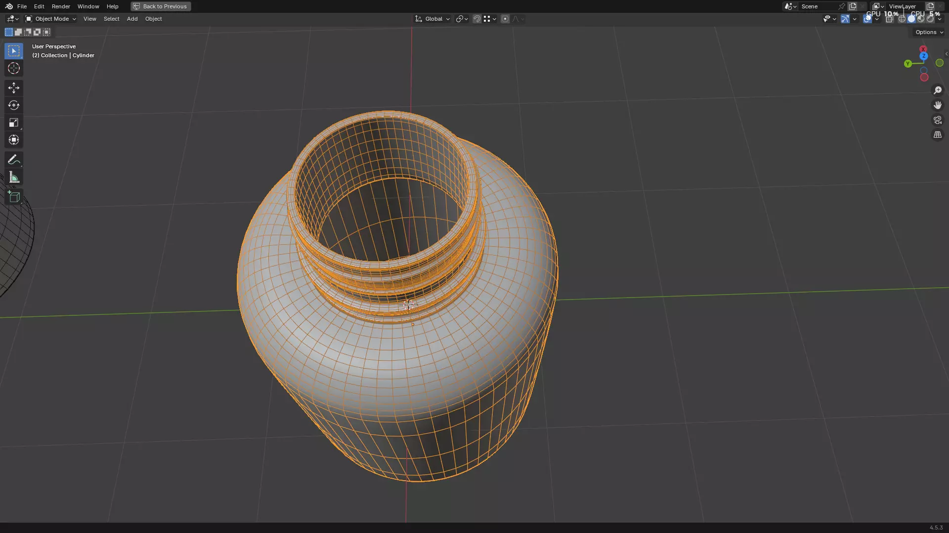This screenshot has height=533, width=949.
Task: Activate the 3D Cursor tool
Action: 14,68
